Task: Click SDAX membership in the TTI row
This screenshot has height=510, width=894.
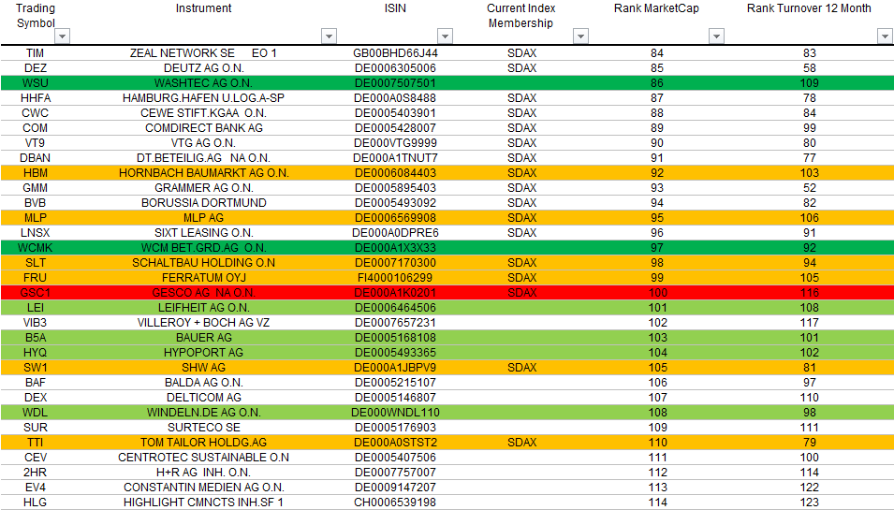Action: pyautogui.click(x=521, y=443)
